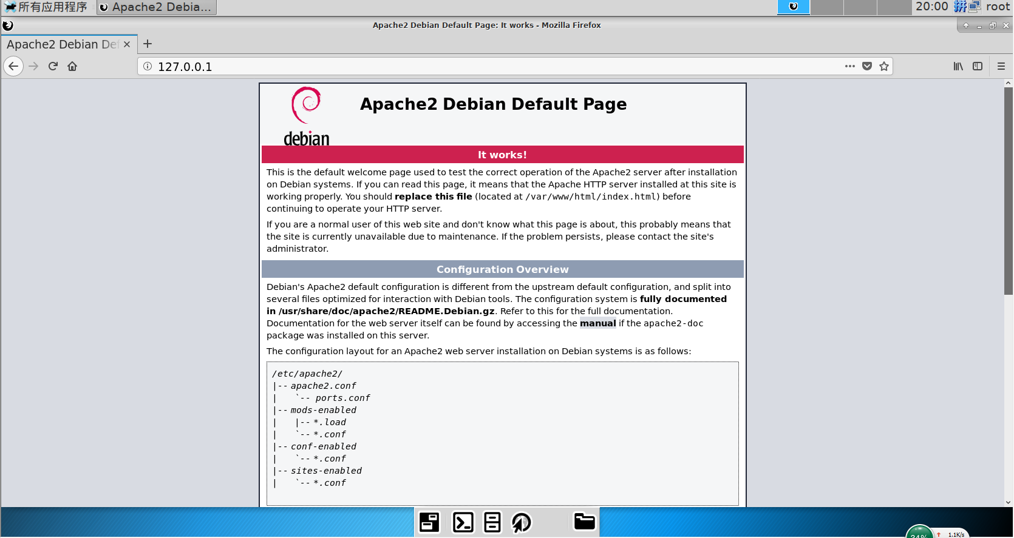Close the Apache2 Debian Default Page tab

click(x=127, y=44)
